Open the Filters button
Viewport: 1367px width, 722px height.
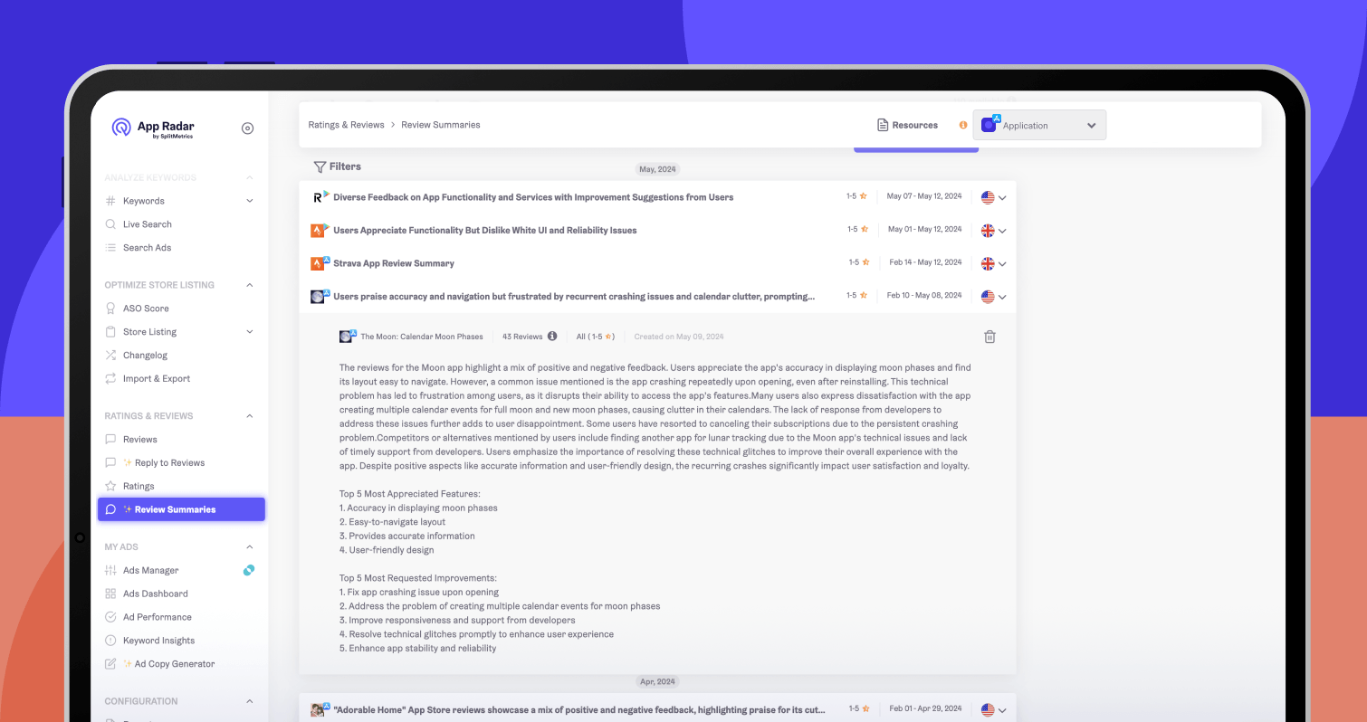pyautogui.click(x=337, y=167)
